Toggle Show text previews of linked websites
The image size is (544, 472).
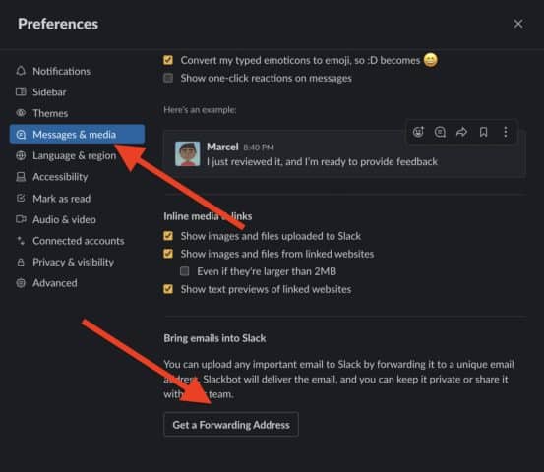coord(168,289)
